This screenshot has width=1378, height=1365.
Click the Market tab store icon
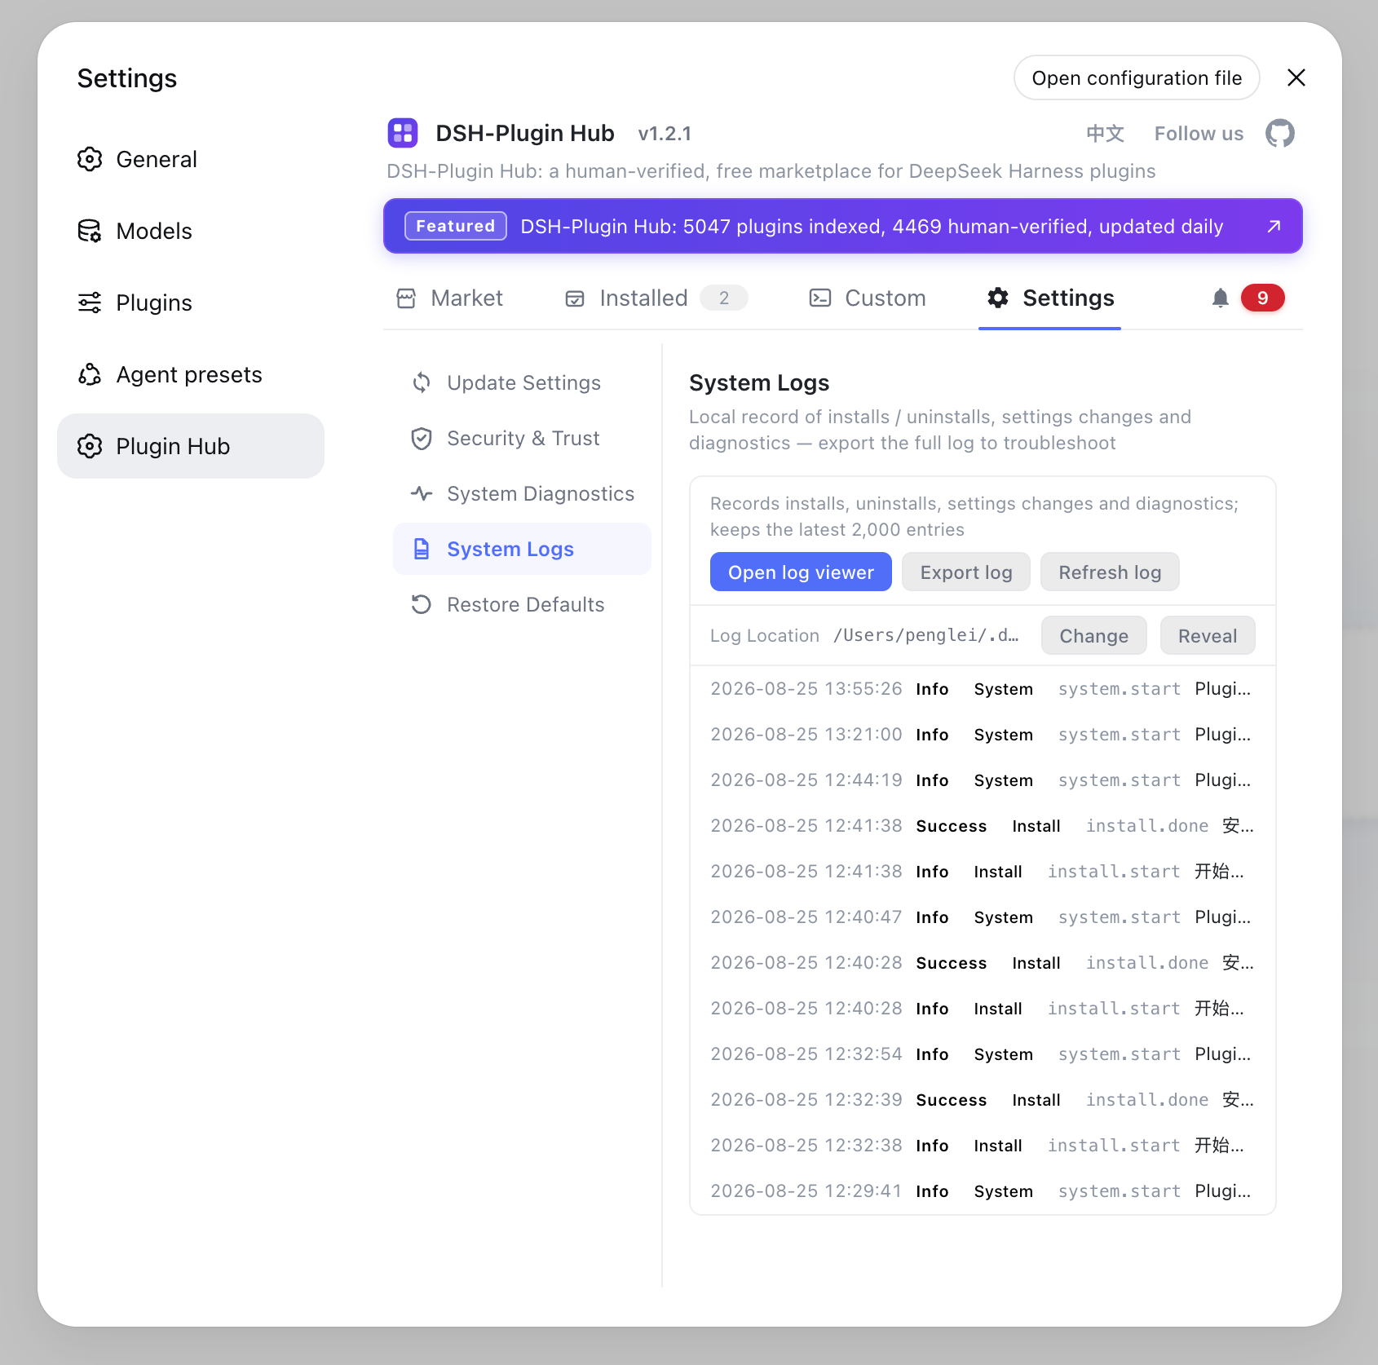pos(406,298)
